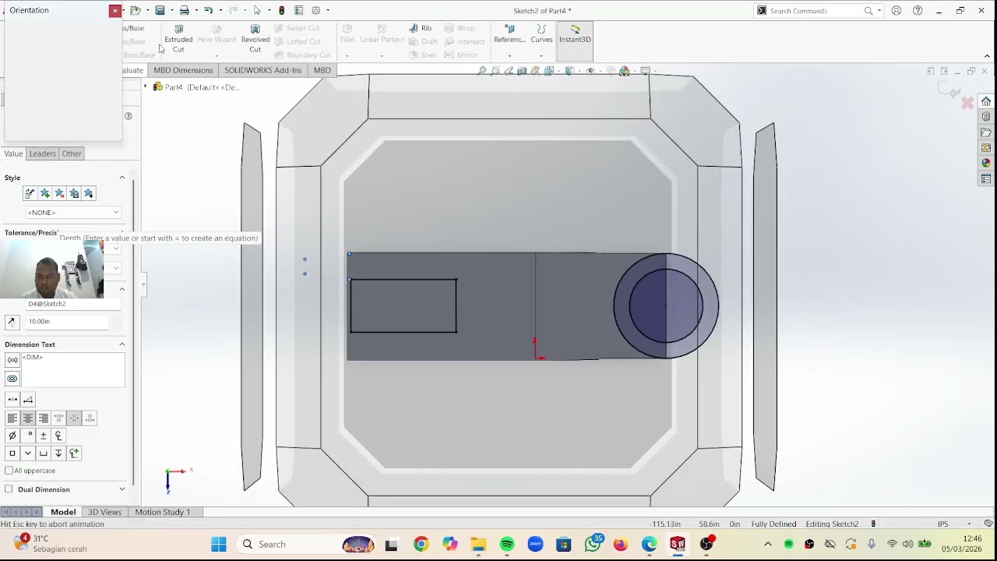The image size is (997, 561).
Task: Click the red X cancel sketch corner icon
Action: [967, 103]
